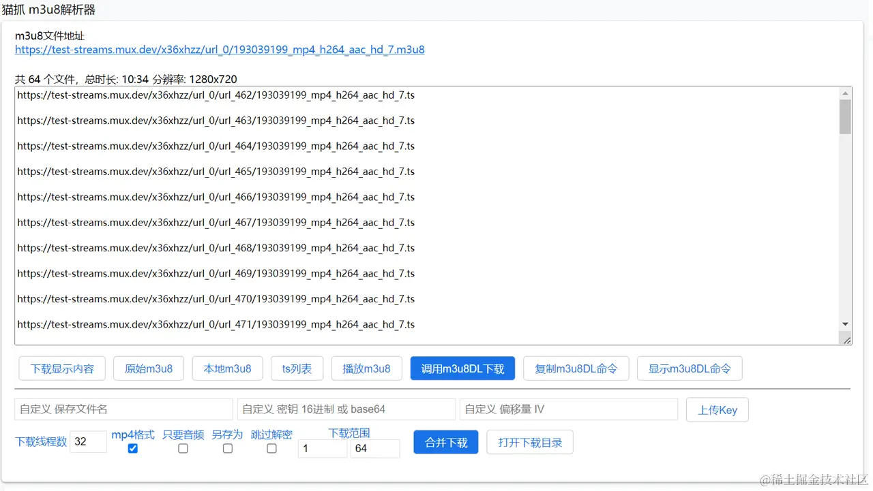Click the file list scrollbar thumb
The image size is (873, 491).
(x=846, y=116)
